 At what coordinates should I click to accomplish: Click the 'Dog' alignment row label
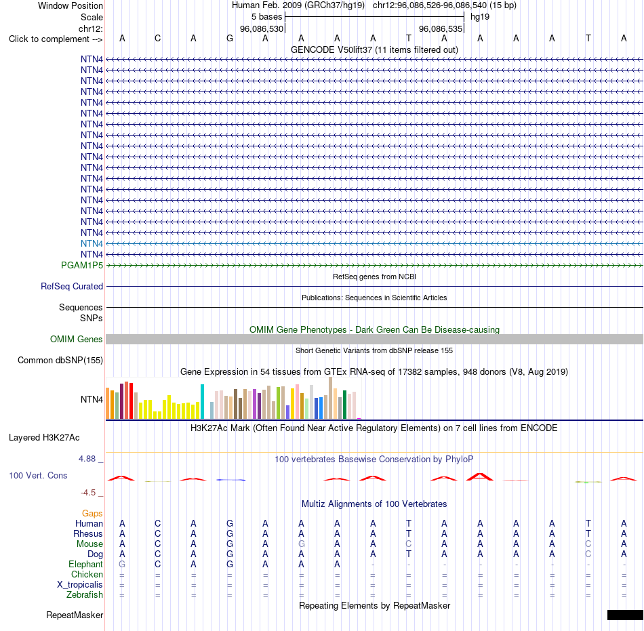click(x=95, y=554)
